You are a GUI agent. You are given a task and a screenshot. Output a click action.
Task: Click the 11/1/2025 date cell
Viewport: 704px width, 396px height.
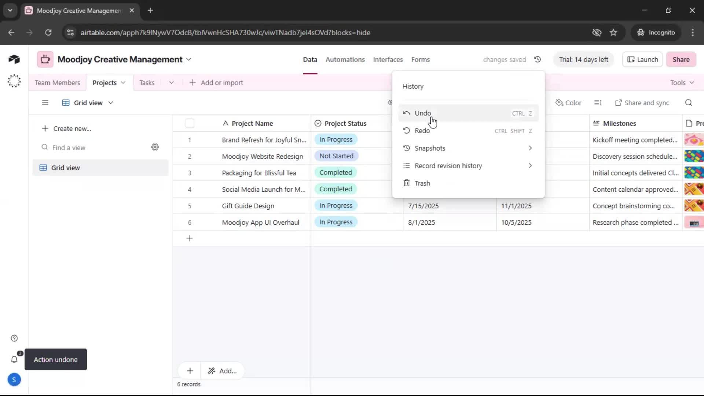(543, 206)
